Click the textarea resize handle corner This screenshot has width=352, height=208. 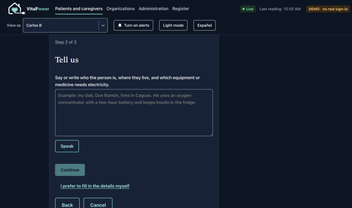[211, 134]
